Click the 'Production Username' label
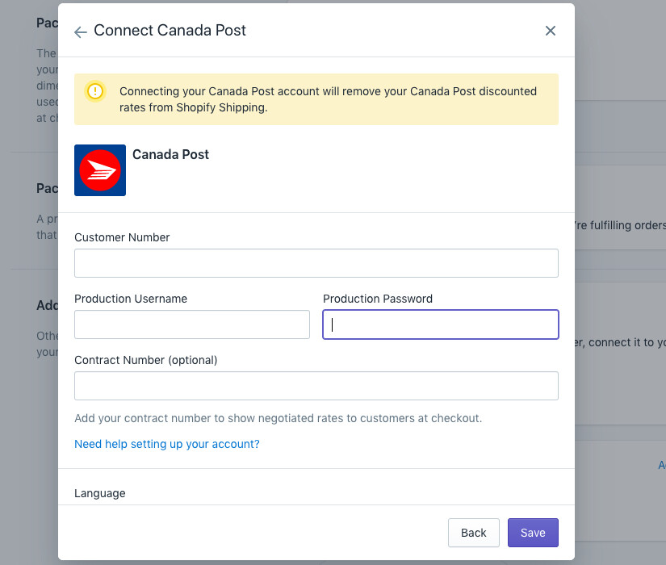 [131, 299]
